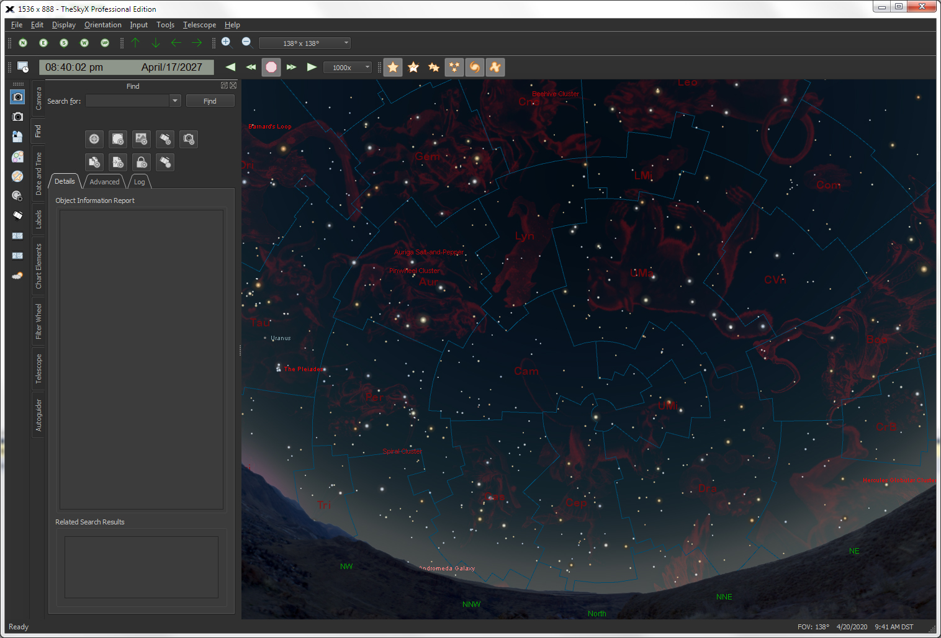Click the look East compass icon
Viewport: 941px width, 638px height.
(x=43, y=43)
